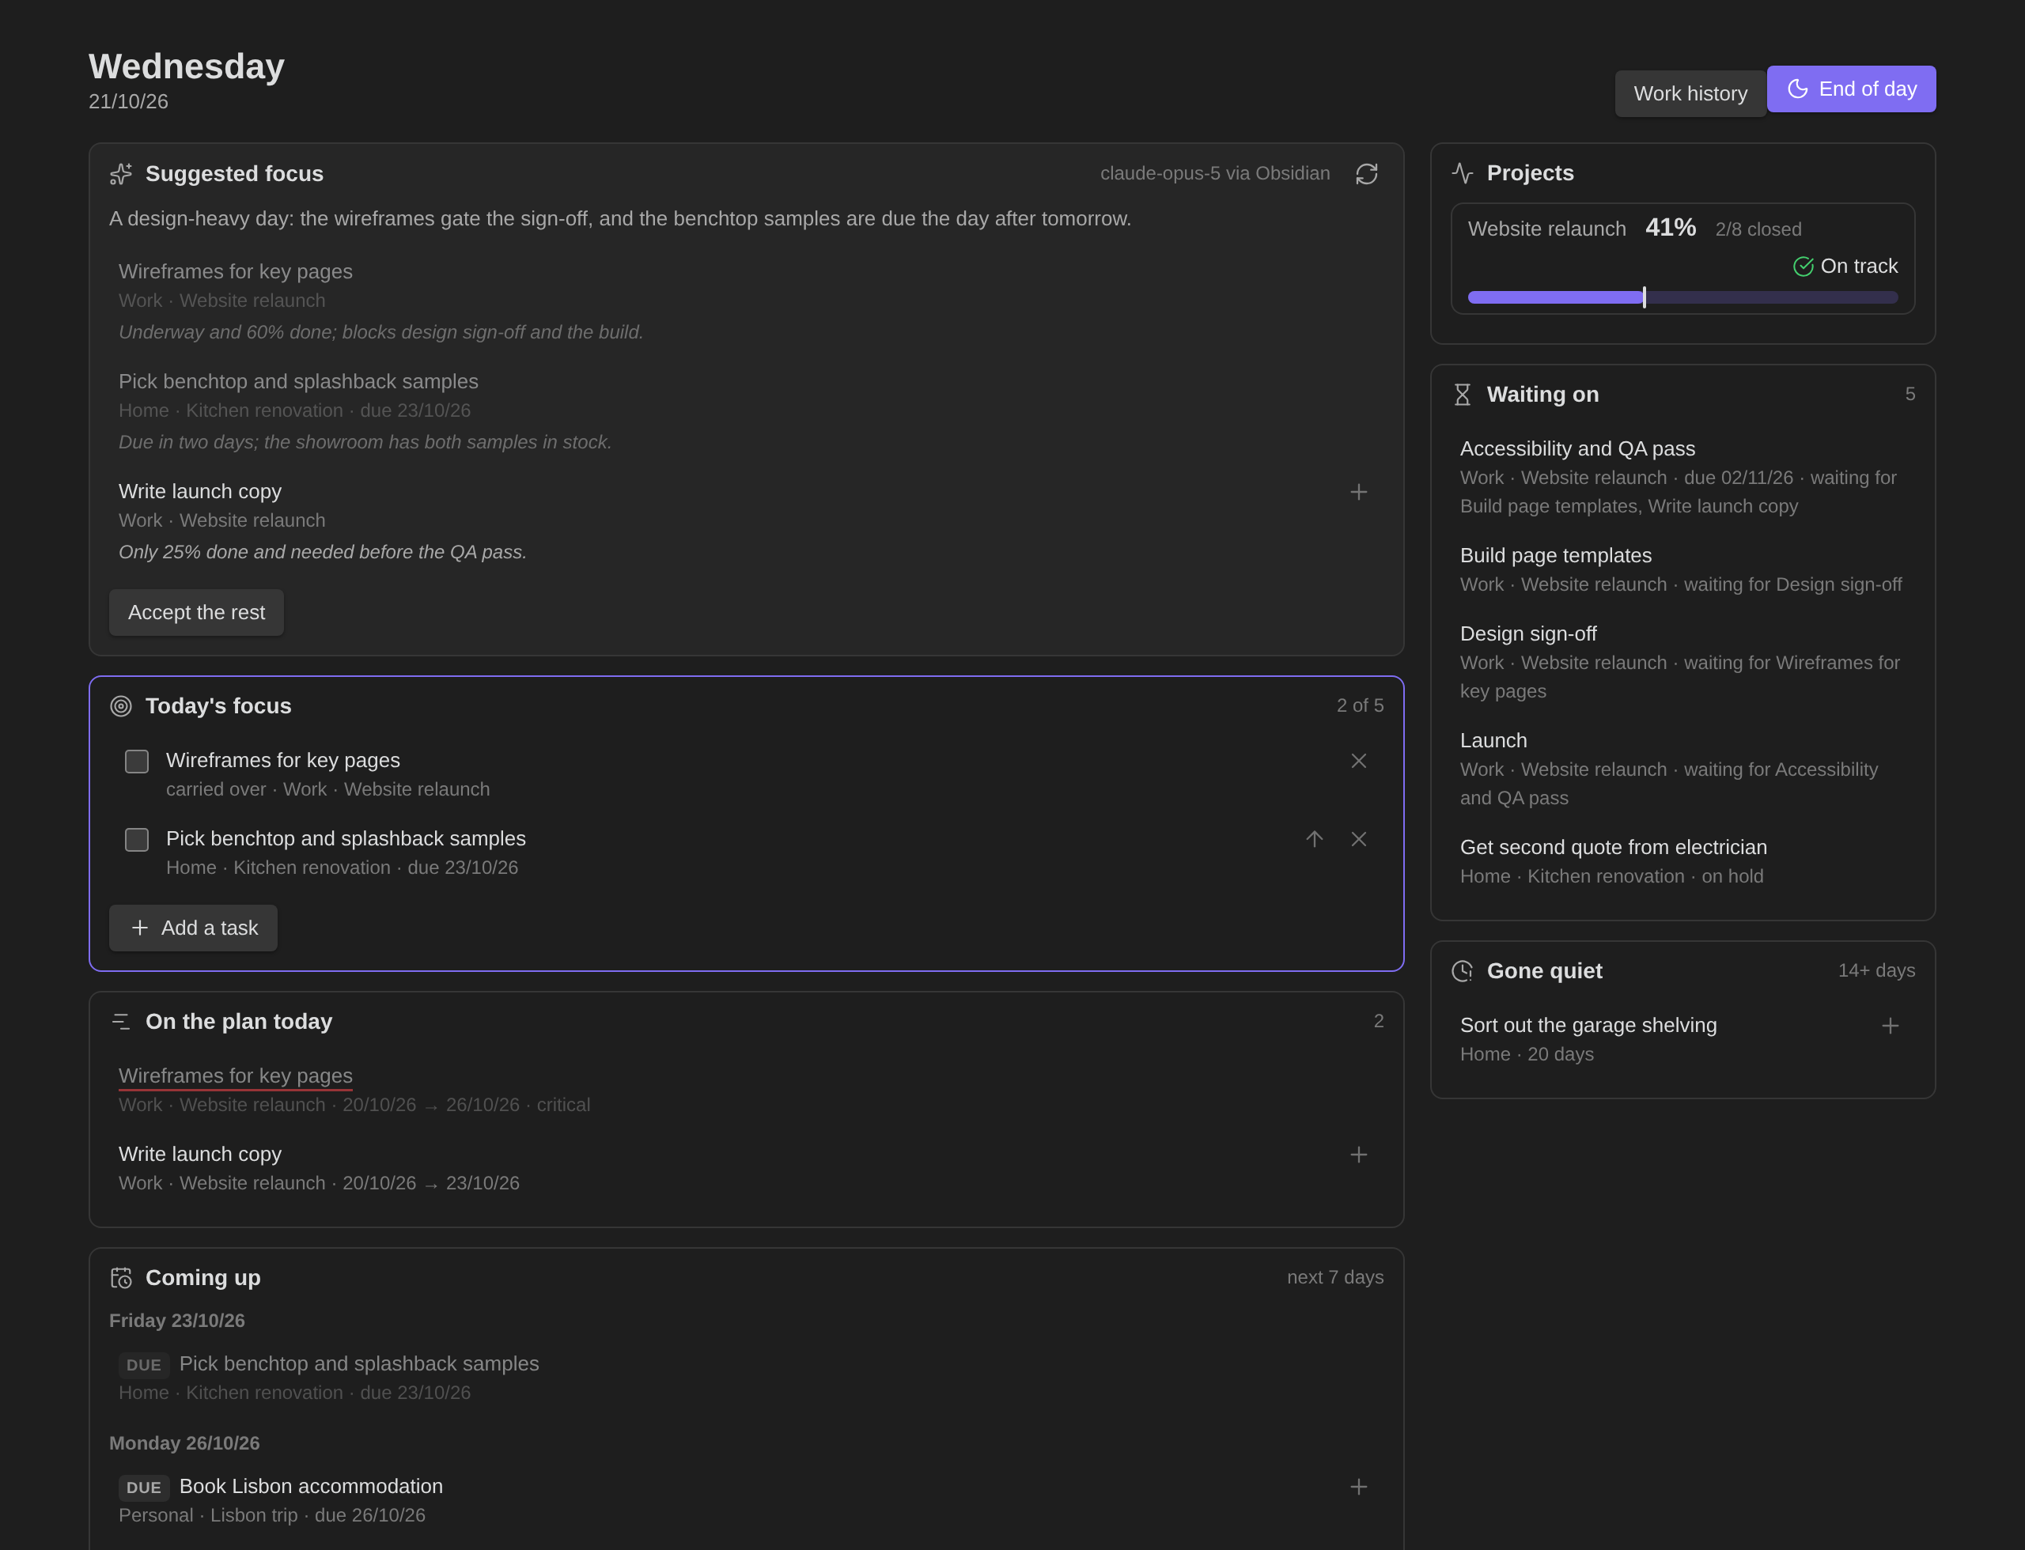
Task: Click the hourglass icon beside Waiting on
Action: click(x=1462, y=395)
